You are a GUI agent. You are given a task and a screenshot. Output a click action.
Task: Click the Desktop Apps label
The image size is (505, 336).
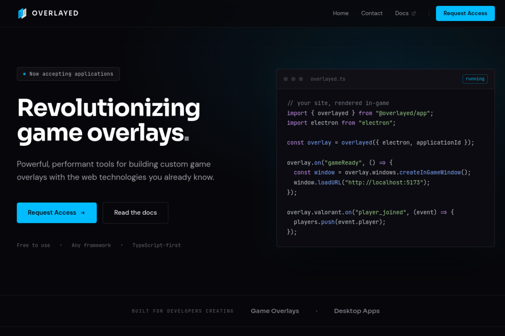pyautogui.click(x=357, y=311)
